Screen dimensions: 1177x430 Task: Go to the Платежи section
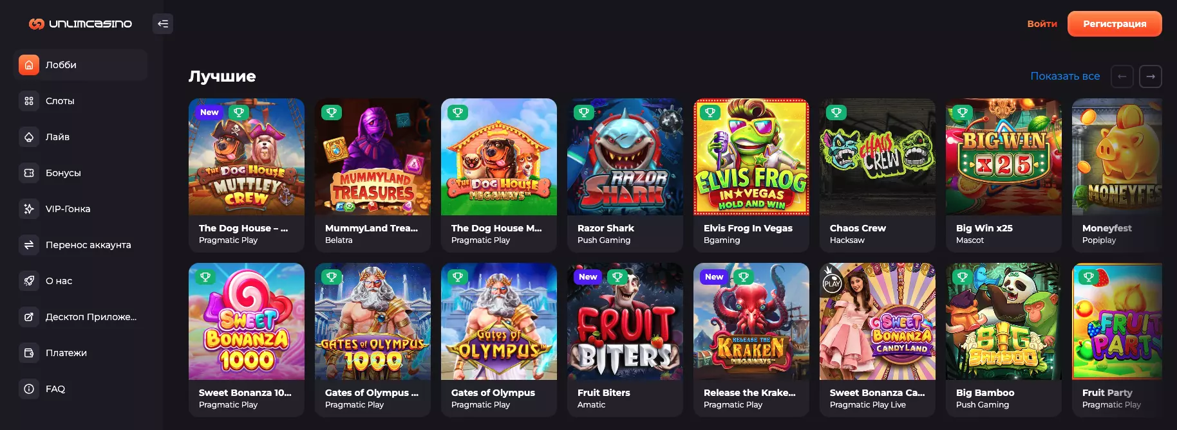(x=66, y=353)
